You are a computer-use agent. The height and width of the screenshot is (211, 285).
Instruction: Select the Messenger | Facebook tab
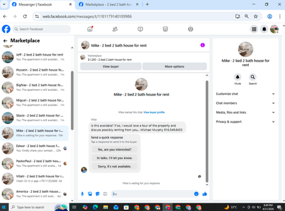[42, 5]
